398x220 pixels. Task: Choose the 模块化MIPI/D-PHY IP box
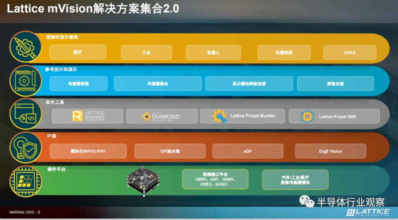[x=88, y=151]
